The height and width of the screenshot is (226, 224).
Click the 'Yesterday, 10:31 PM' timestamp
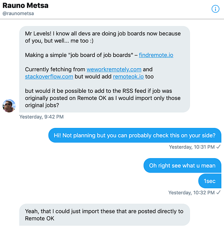(192, 147)
